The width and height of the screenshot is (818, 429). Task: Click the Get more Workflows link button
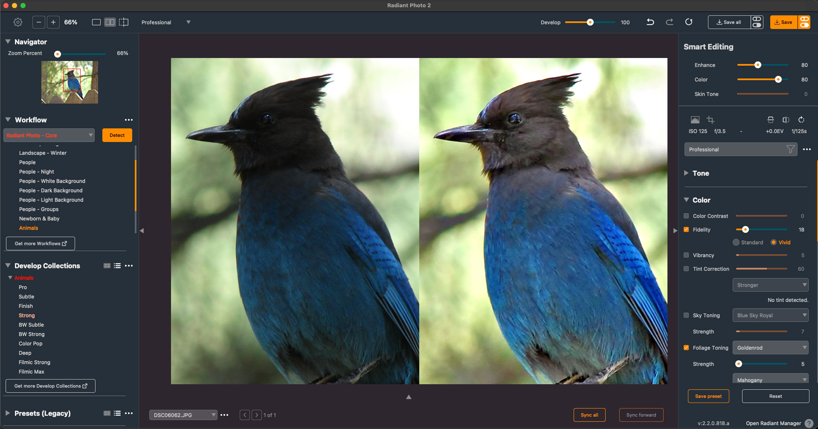(41, 243)
